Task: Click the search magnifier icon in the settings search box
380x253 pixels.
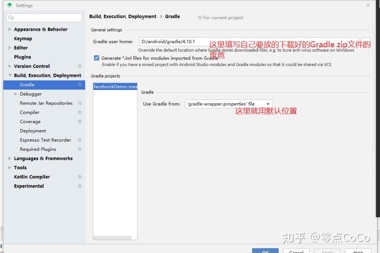Action: pyautogui.click(x=11, y=17)
